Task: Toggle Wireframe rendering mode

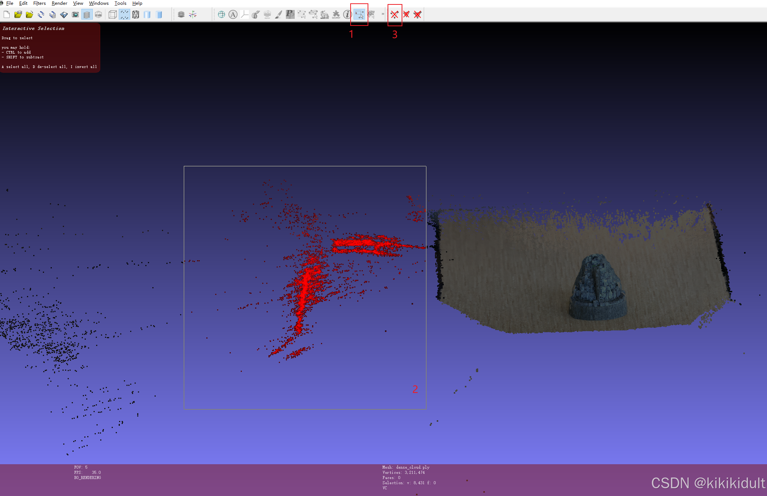Action: (x=136, y=14)
